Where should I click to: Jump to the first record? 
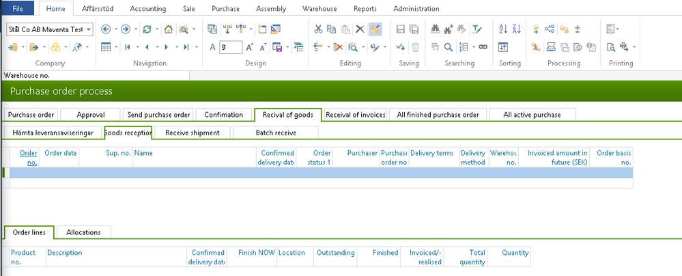pos(128,47)
